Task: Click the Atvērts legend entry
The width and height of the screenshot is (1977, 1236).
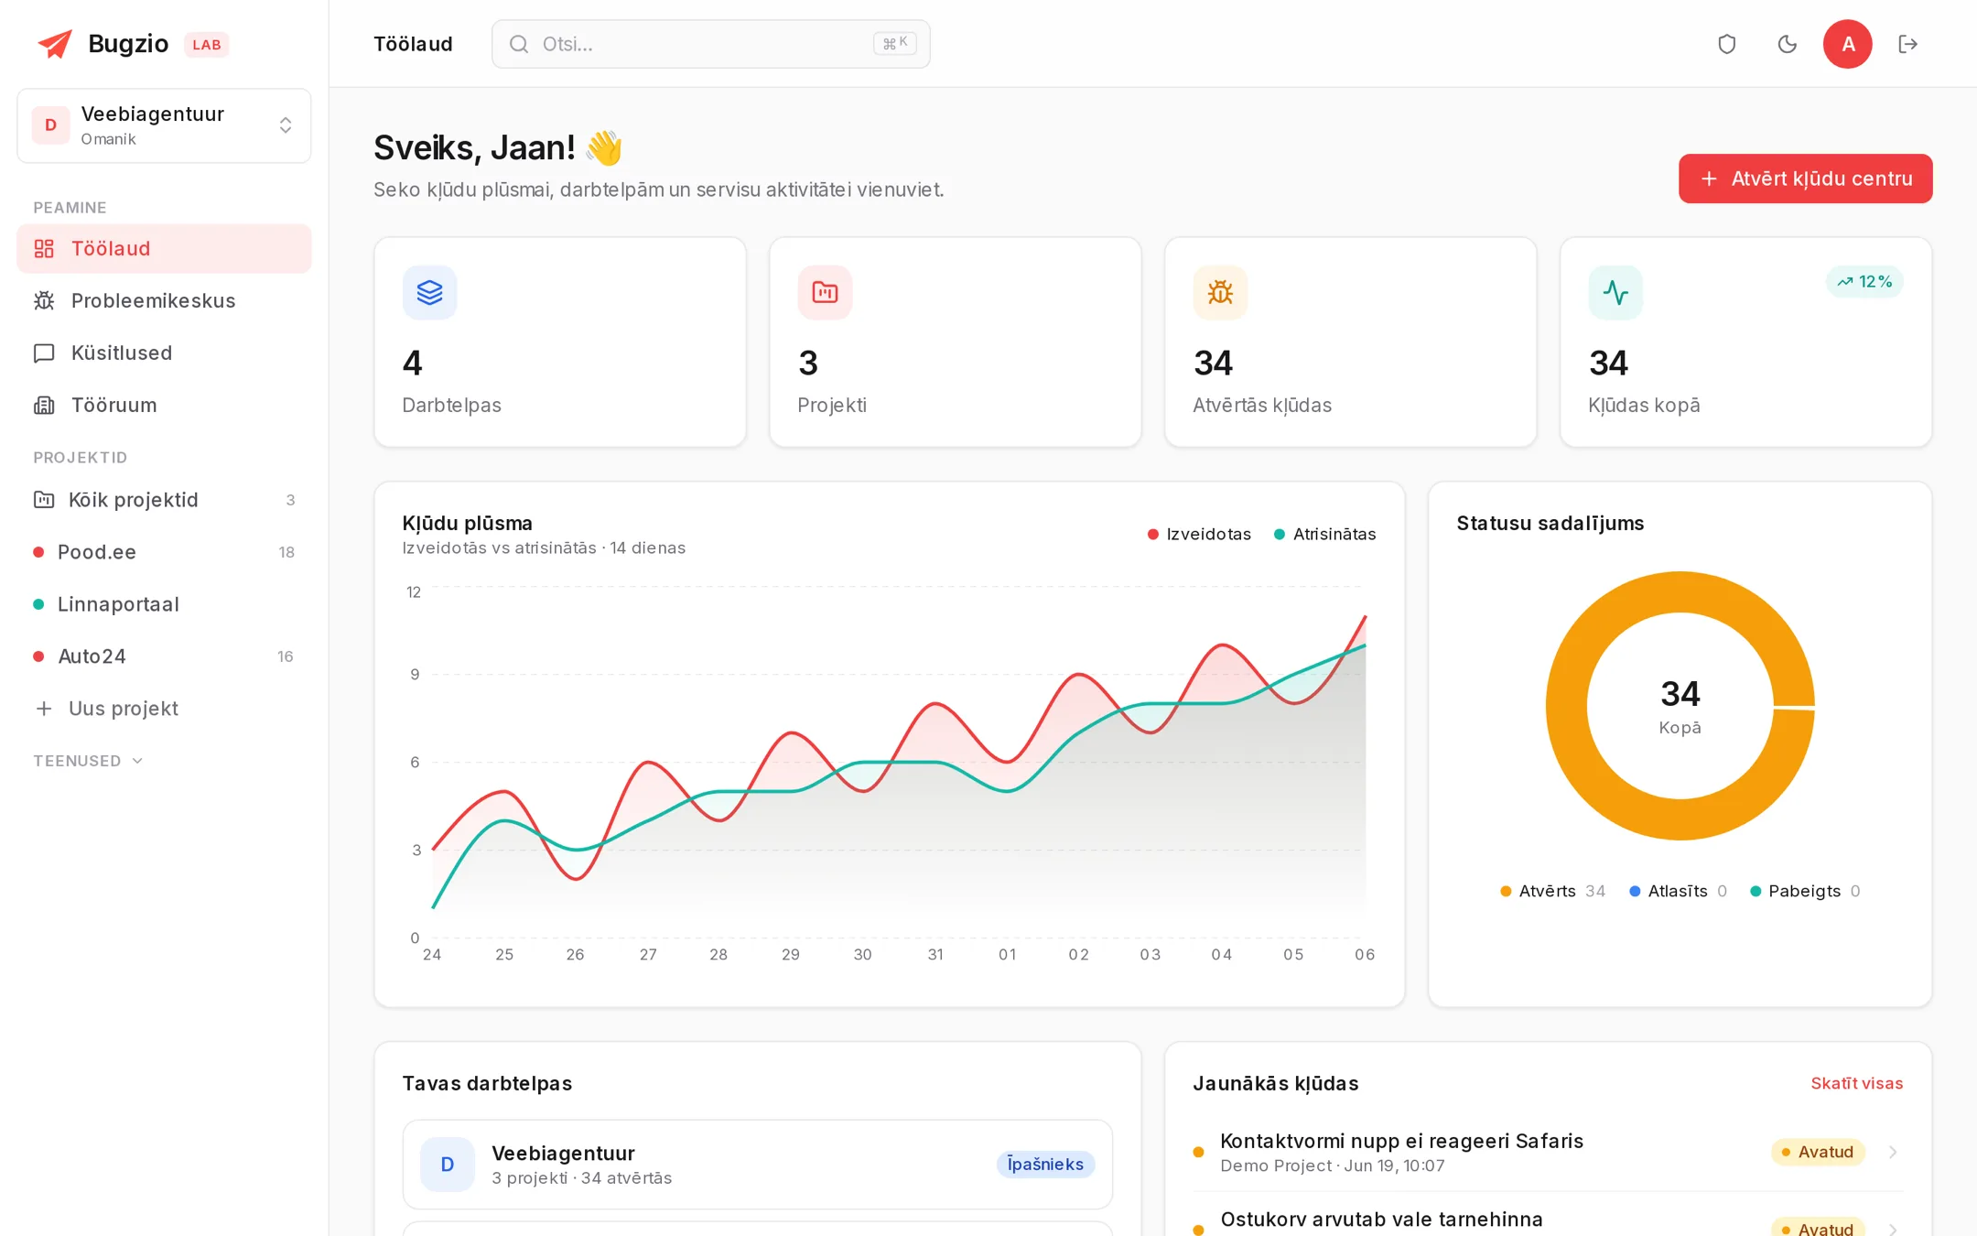Action: pyautogui.click(x=1552, y=892)
